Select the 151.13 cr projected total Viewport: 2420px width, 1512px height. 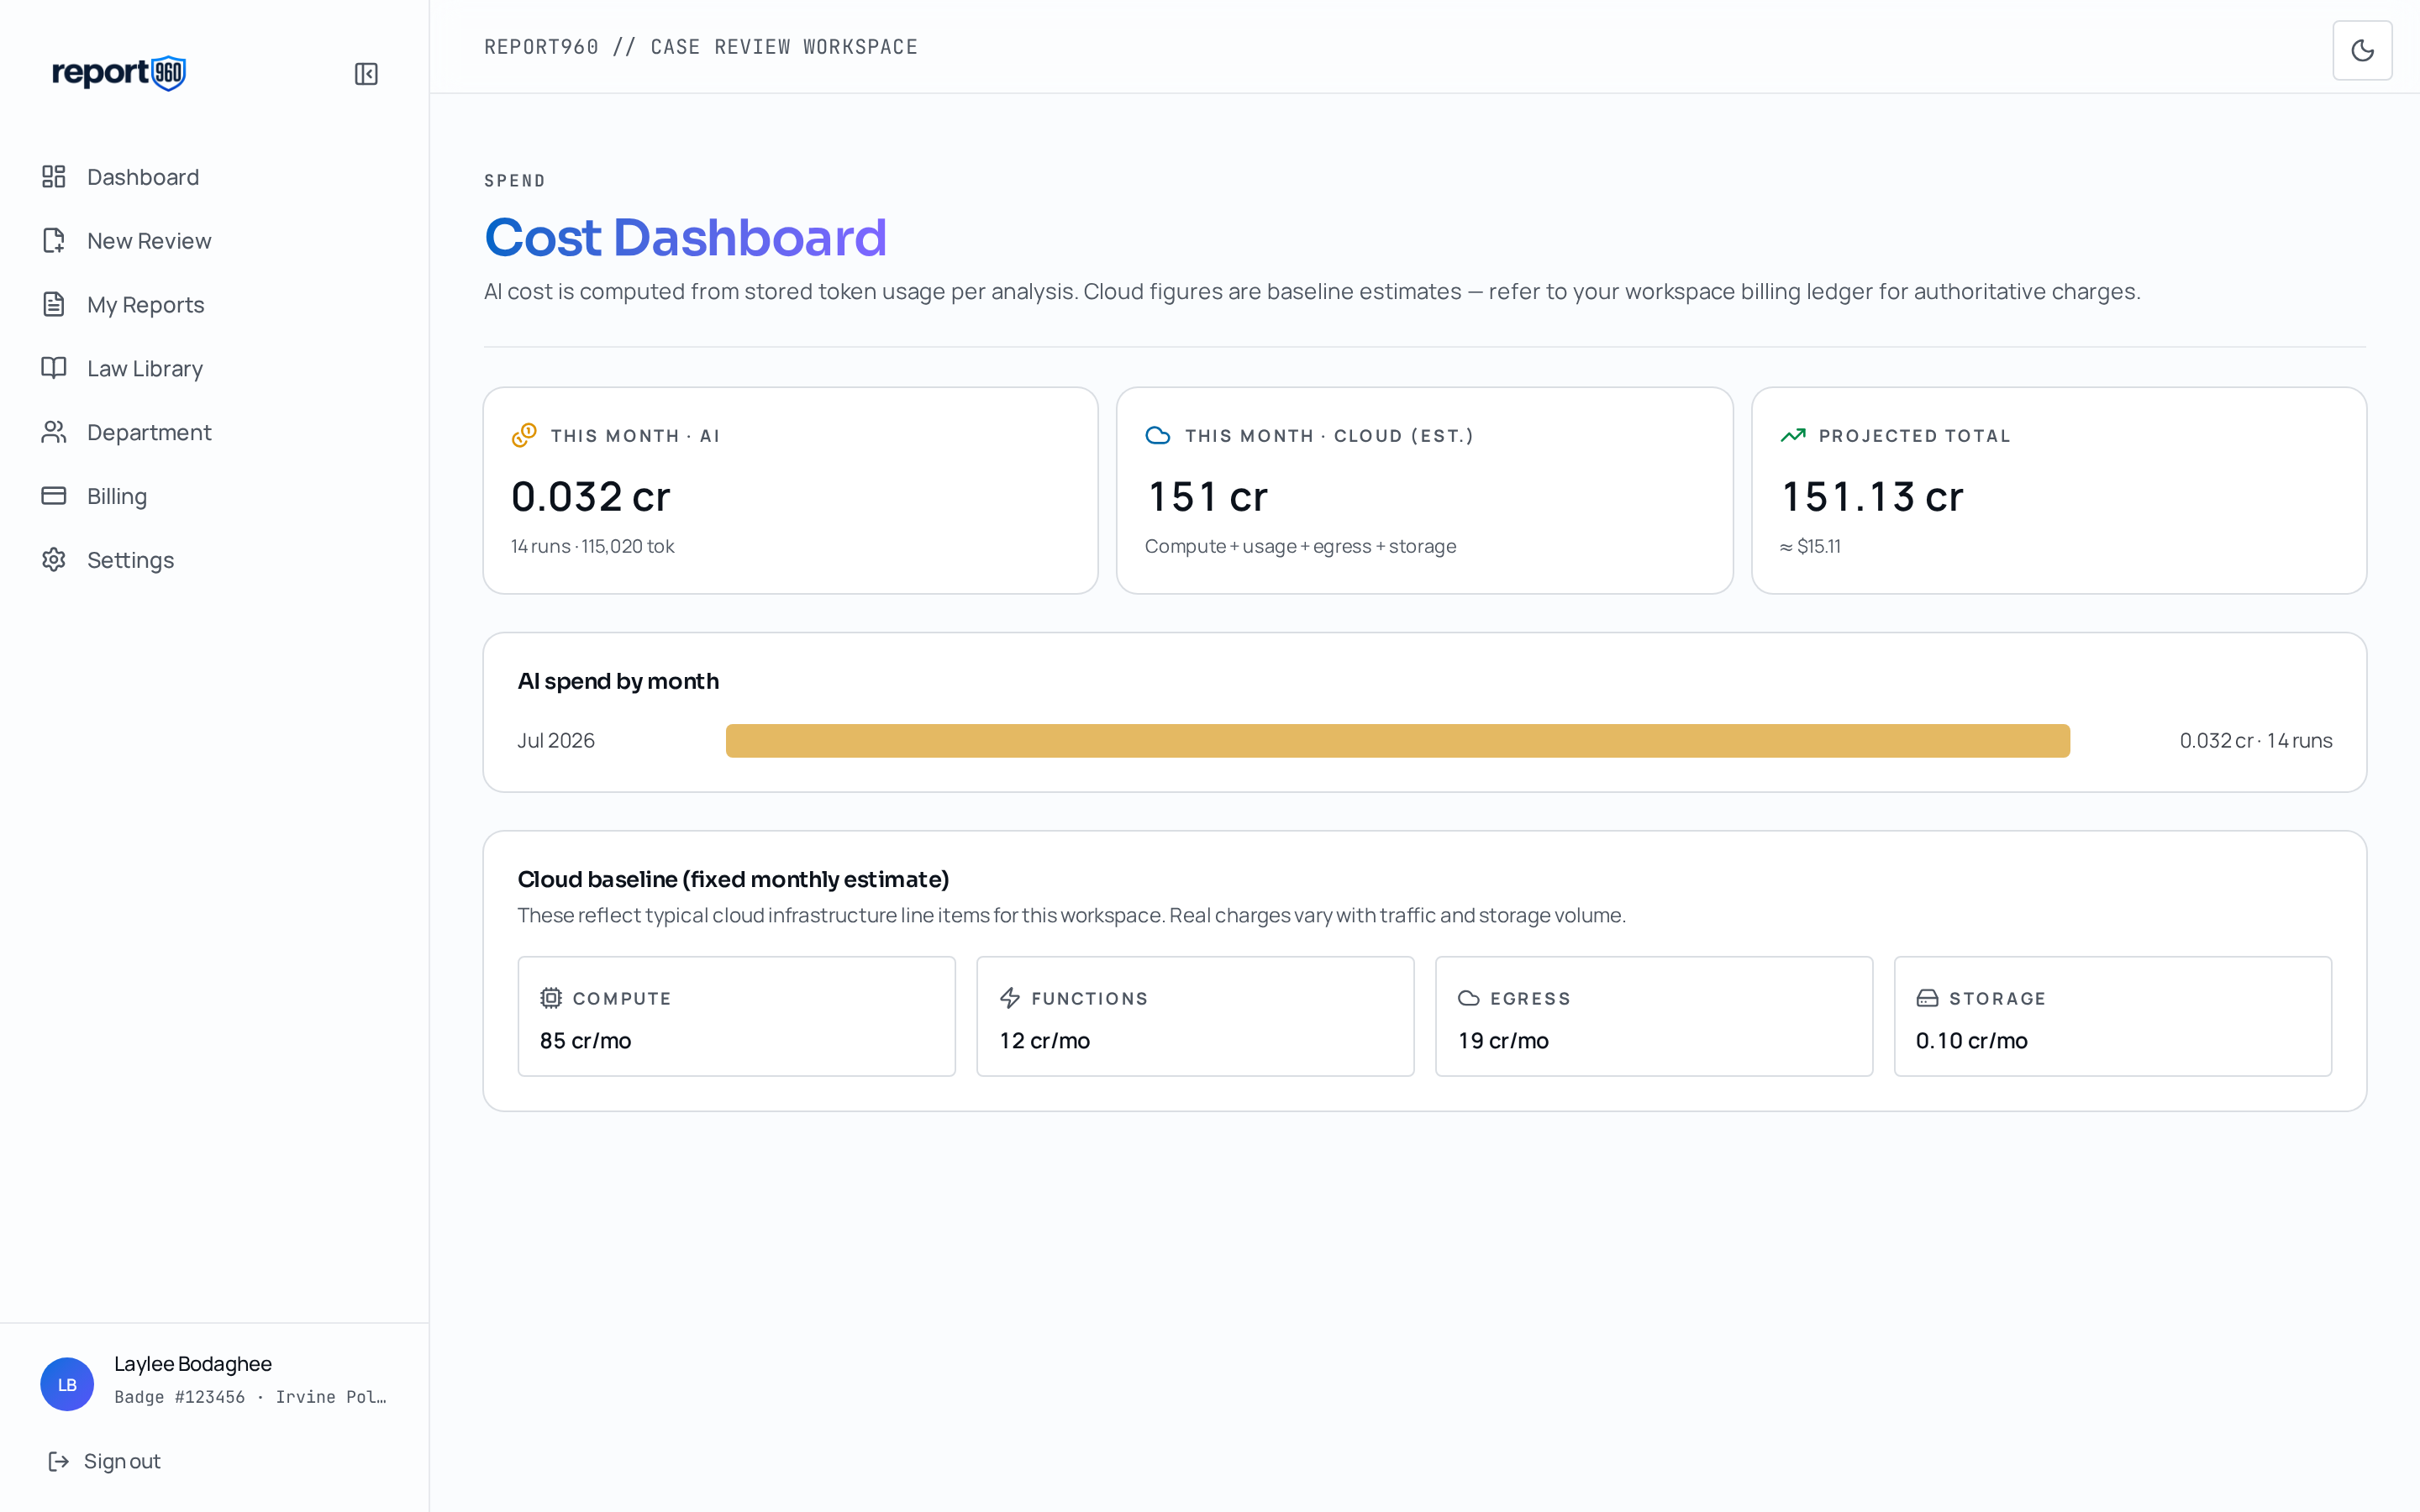[x=1873, y=497]
